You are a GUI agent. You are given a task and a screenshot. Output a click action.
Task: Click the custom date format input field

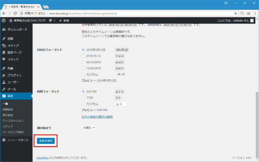tap(121, 75)
